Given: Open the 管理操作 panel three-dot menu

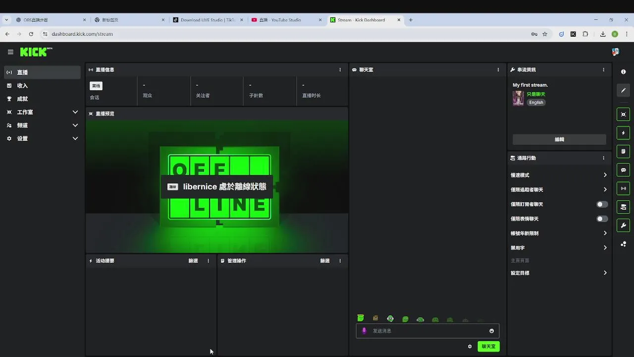Looking at the screenshot, I should click(x=340, y=261).
